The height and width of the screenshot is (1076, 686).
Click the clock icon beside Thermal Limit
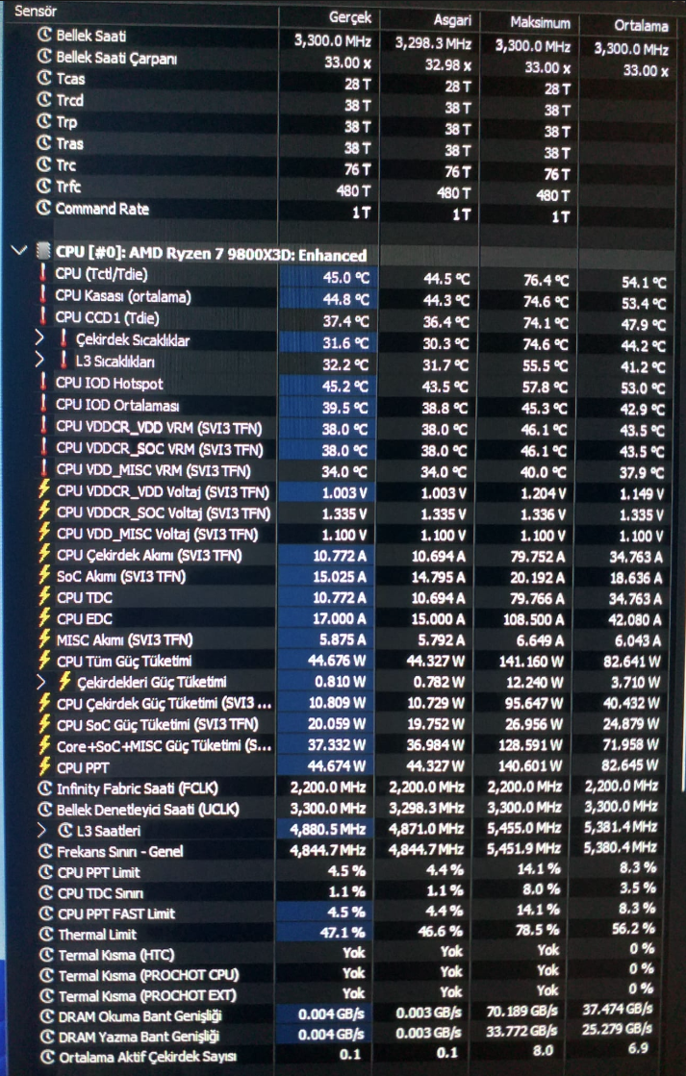(46, 934)
